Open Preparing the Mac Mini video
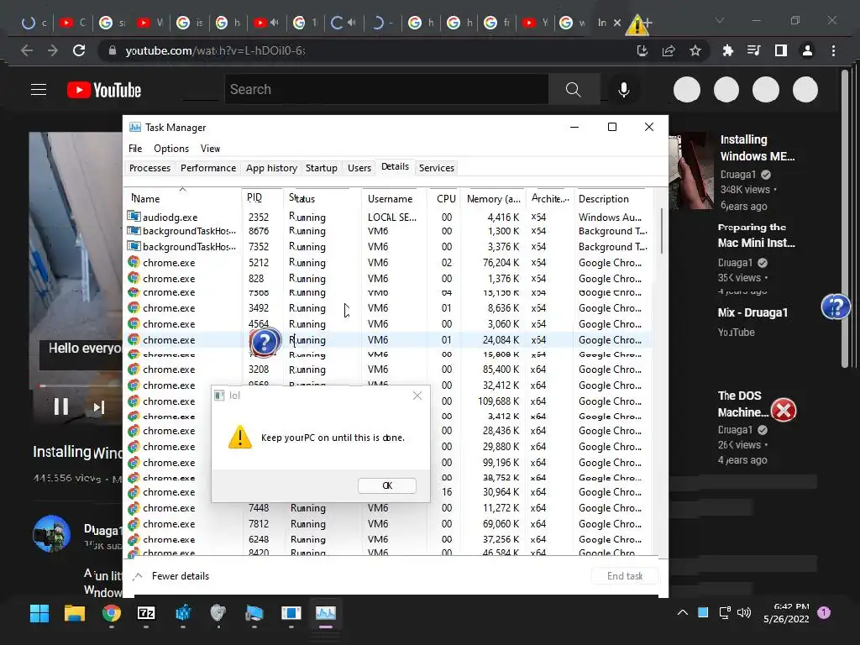 coord(757,235)
